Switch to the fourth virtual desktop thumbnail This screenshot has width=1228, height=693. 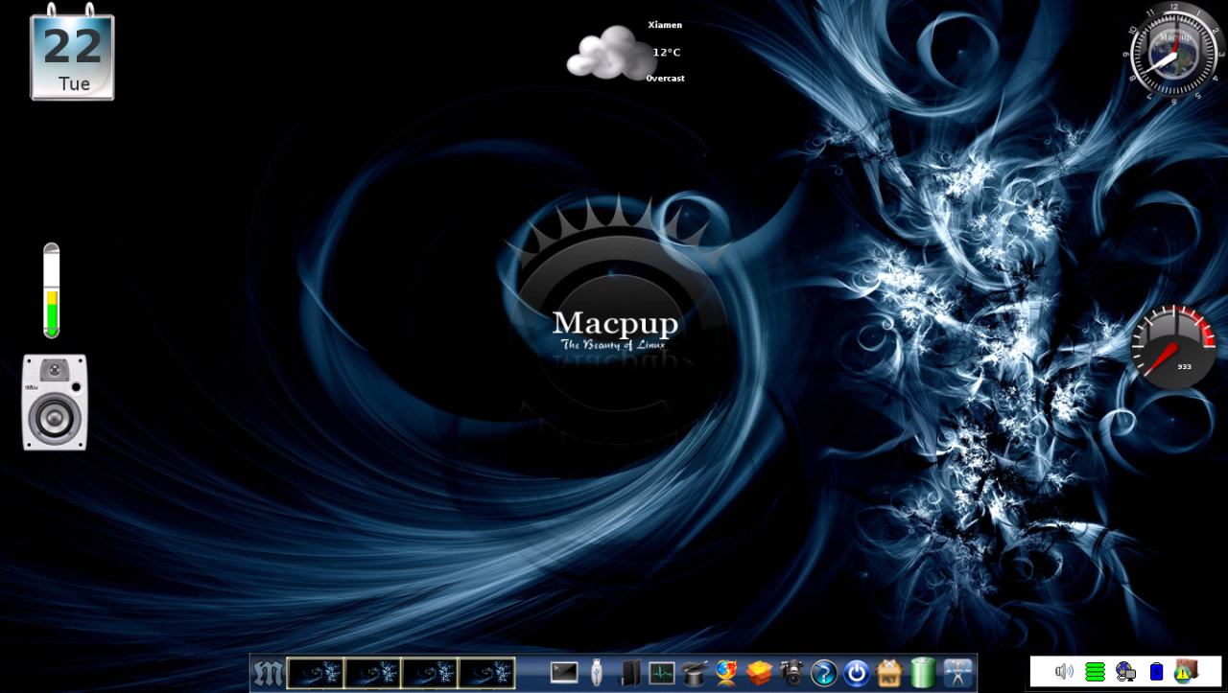(486, 673)
